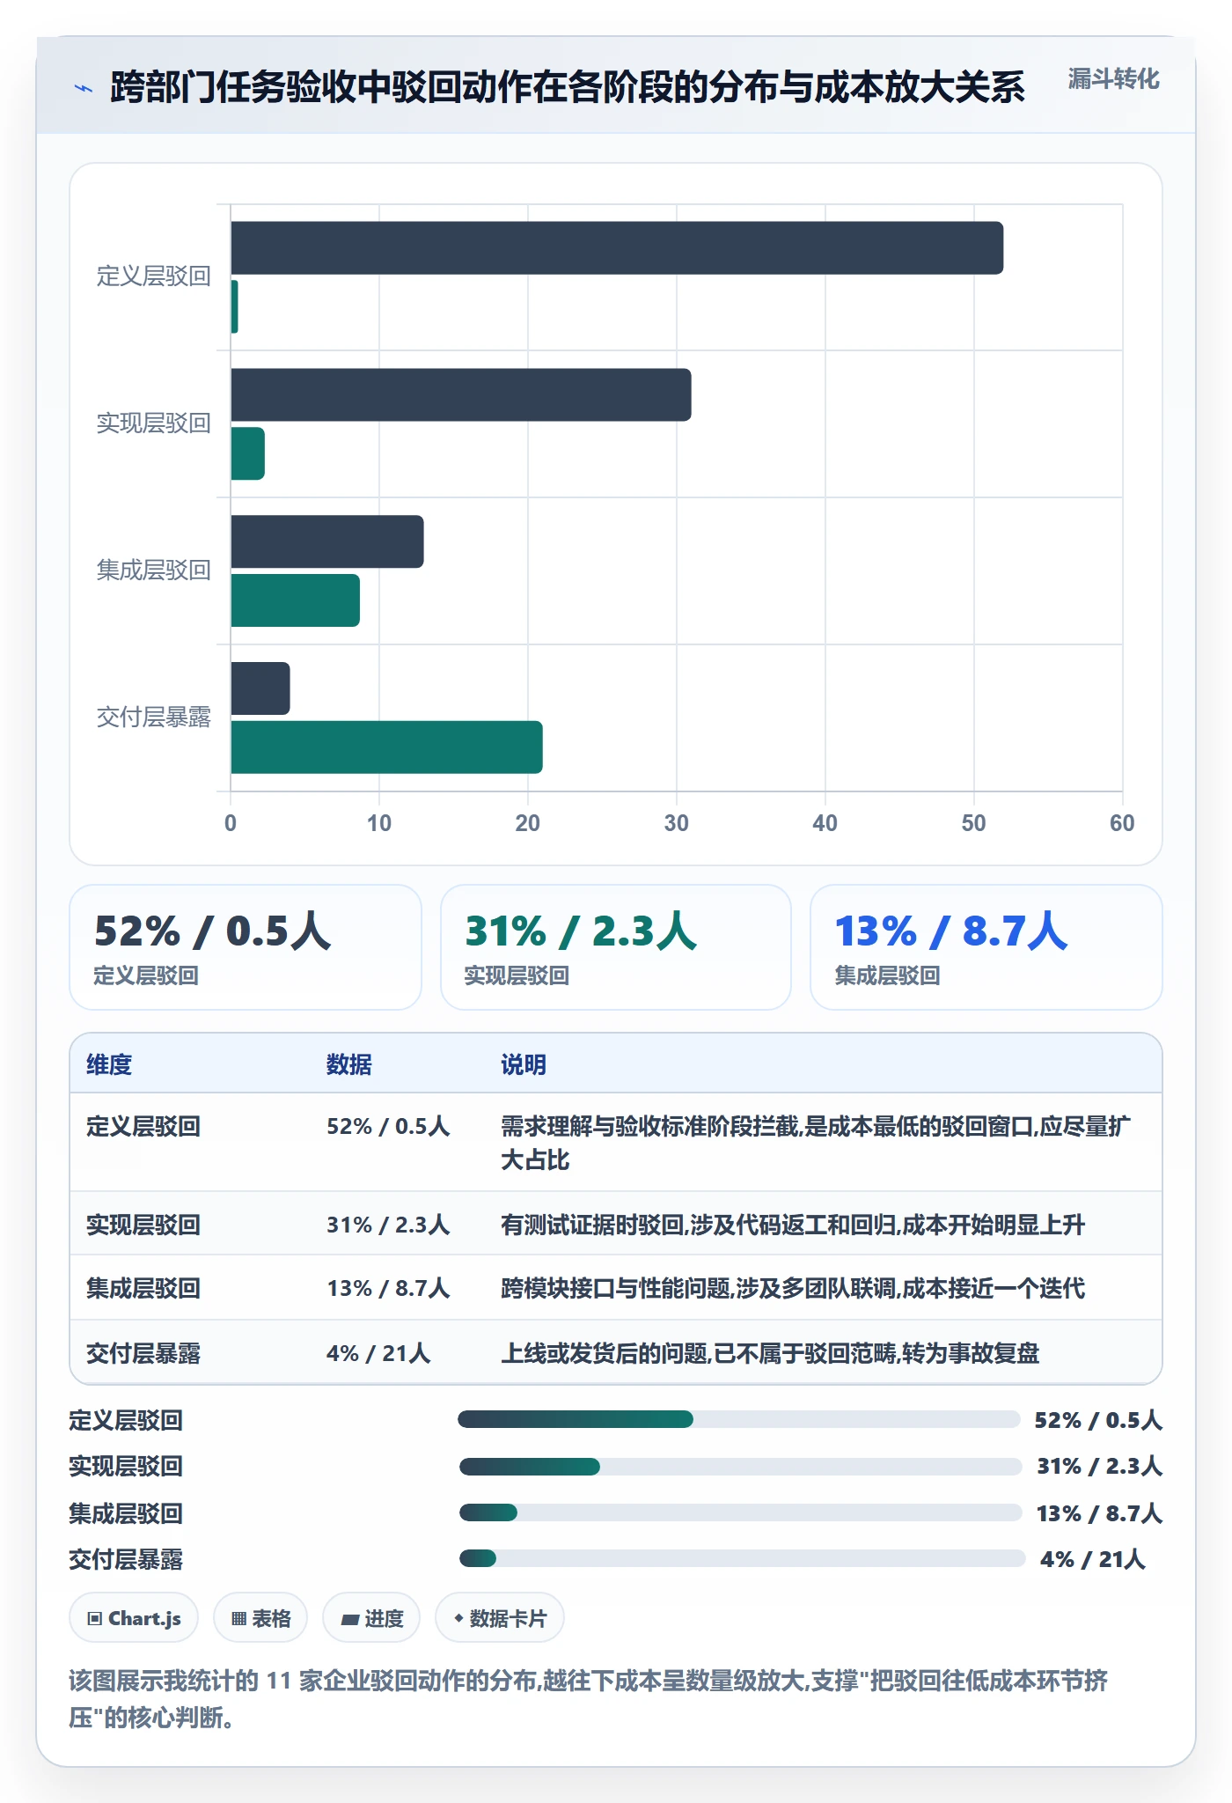Click the table cell reading 4% / 21人
This screenshot has height=1803, width=1232.
[x=378, y=1353]
